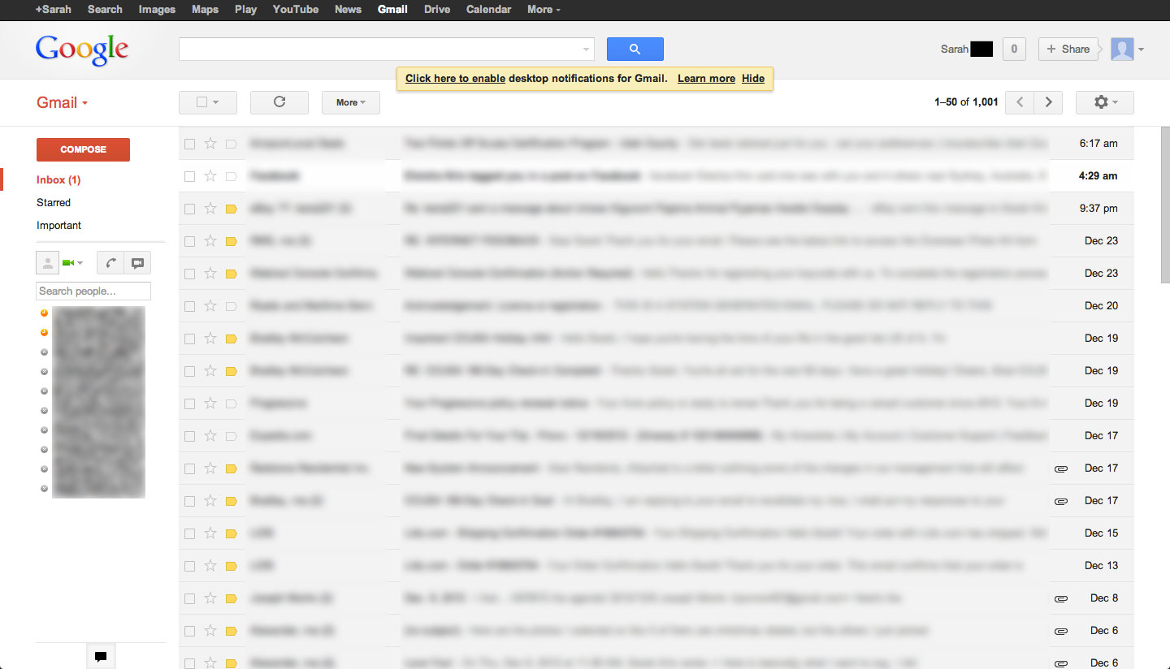This screenshot has width=1170, height=669.
Task: Refresh the inbox
Action: coord(279,102)
